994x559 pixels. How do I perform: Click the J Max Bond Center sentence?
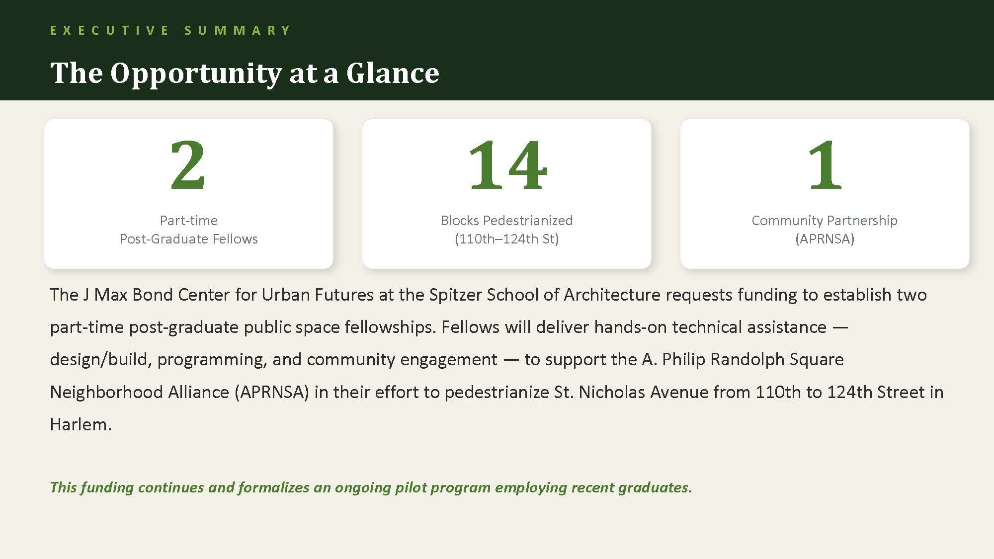[488, 295]
